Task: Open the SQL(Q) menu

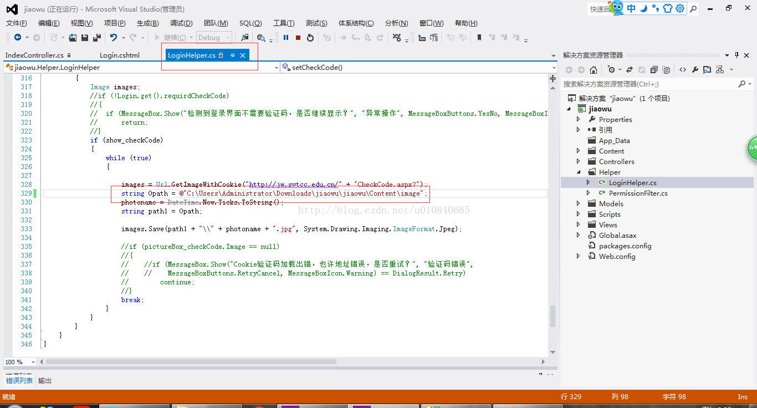Action: [x=250, y=23]
